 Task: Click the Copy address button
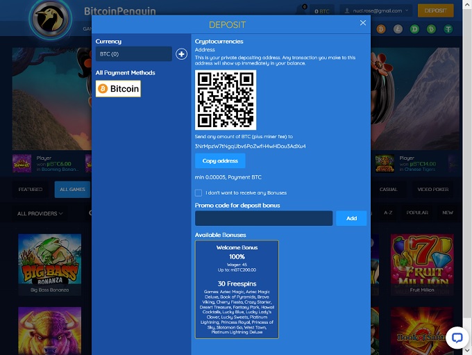pos(219,160)
